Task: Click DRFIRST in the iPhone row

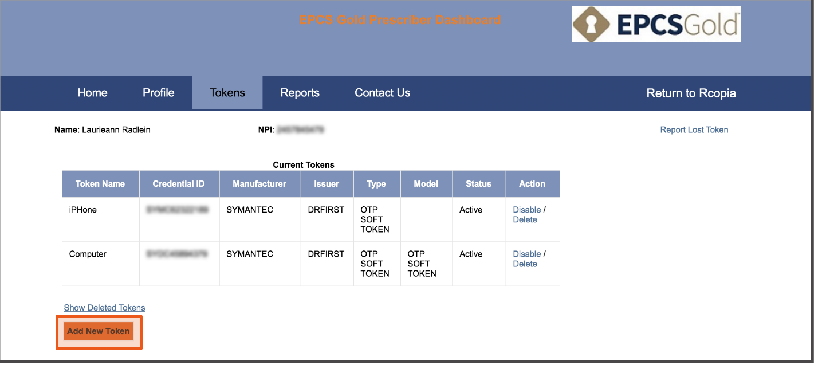Action: (326, 210)
